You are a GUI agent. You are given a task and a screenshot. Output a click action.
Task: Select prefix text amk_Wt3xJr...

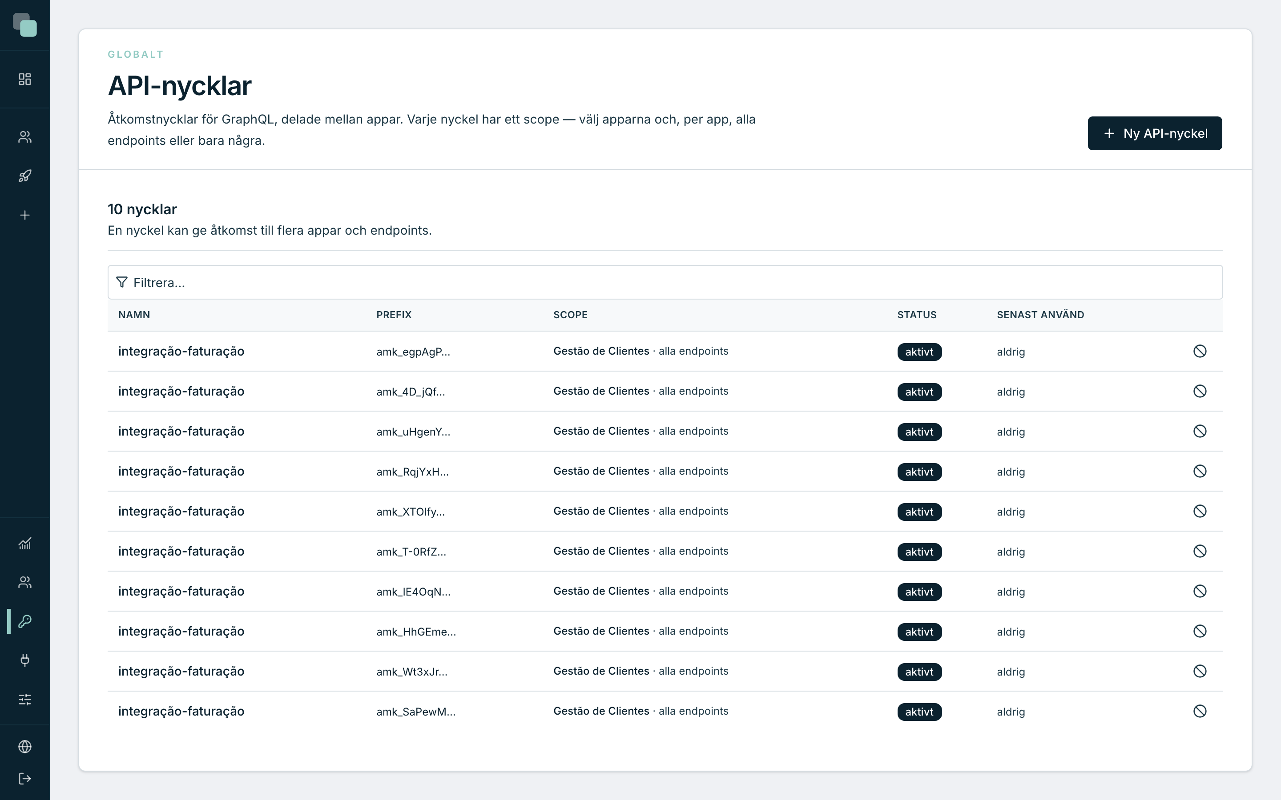[x=412, y=672]
